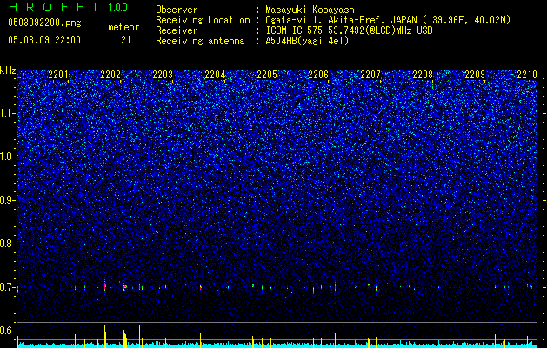Click the 1.1 frequency axis label

click(8, 113)
